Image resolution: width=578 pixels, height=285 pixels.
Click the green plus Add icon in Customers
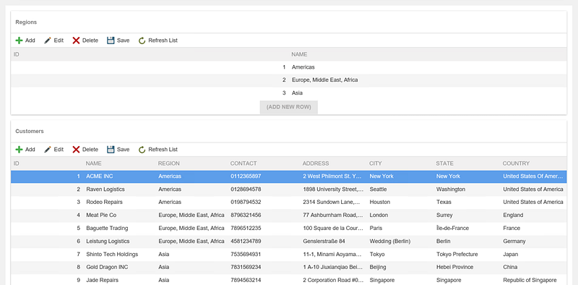click(x=19, y=150)
